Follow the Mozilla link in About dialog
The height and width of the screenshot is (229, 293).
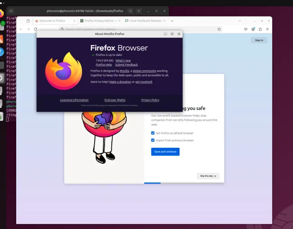click(x=124, y=71)
